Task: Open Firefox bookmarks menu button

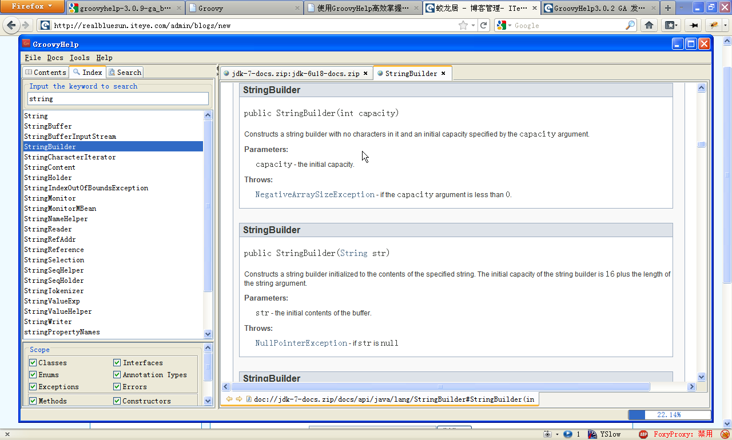Action: tap(671, 25)
